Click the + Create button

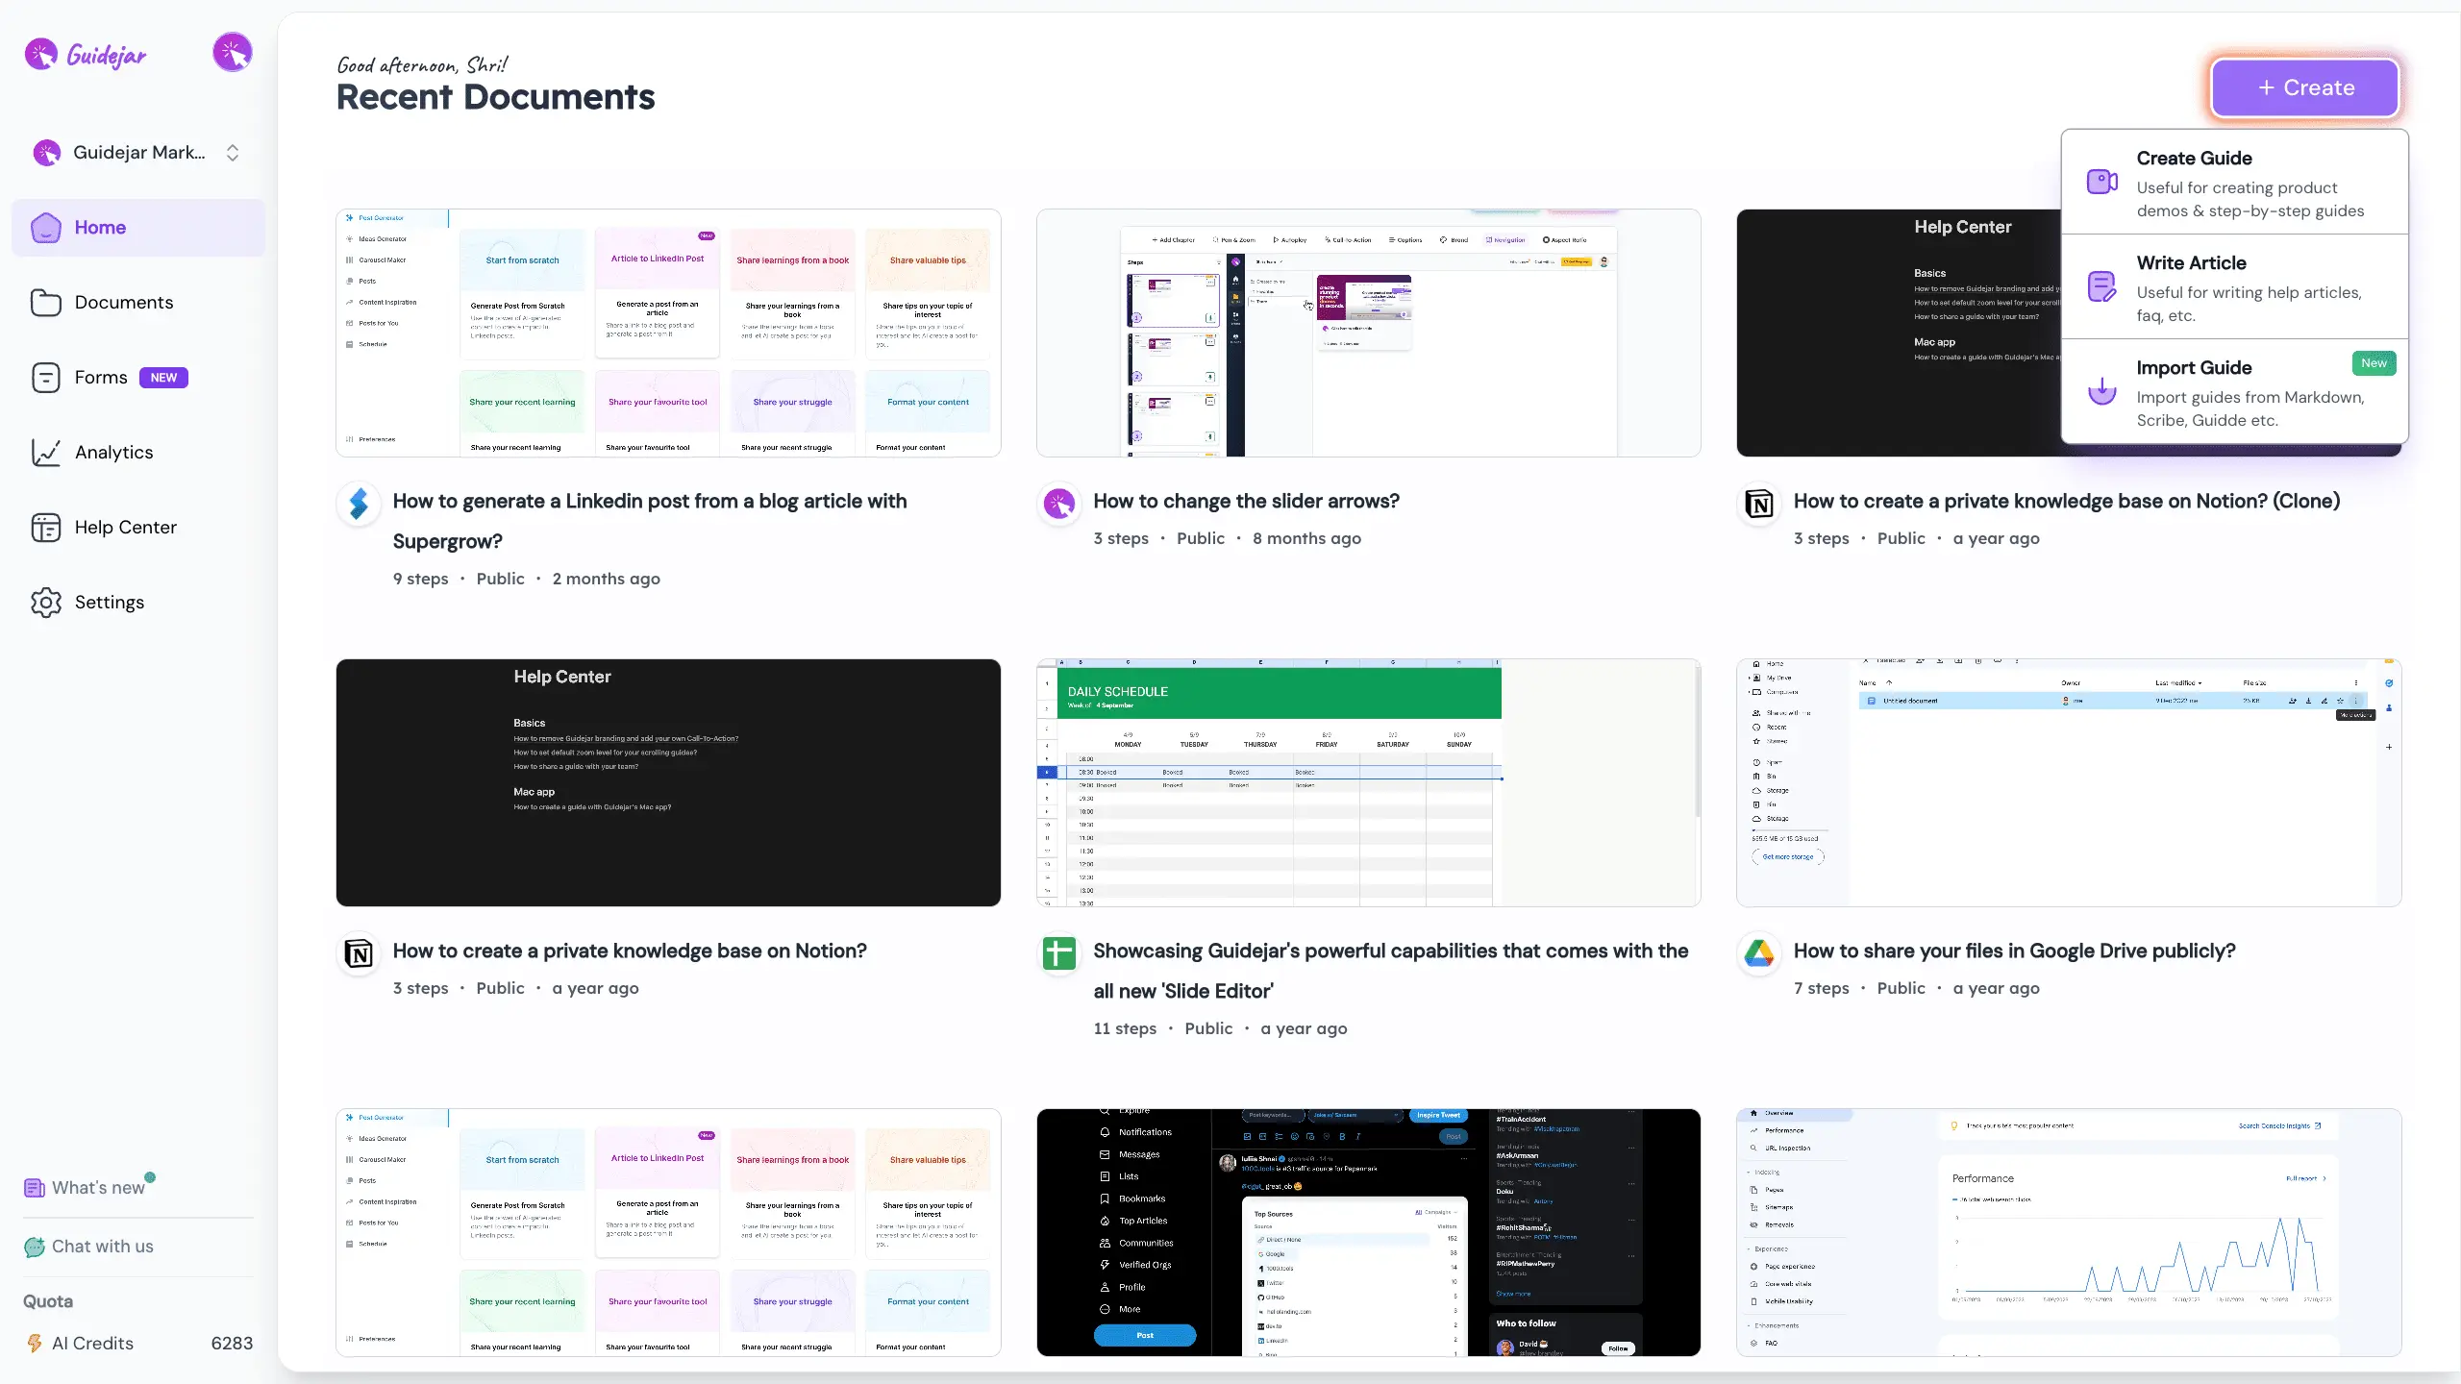coord(2305,87)
